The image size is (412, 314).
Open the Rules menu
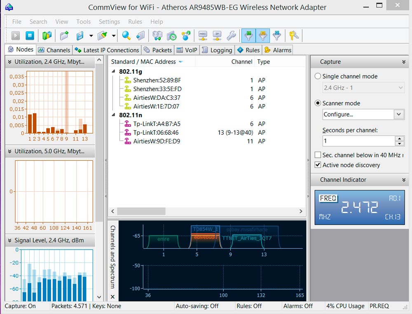[135, 21]
